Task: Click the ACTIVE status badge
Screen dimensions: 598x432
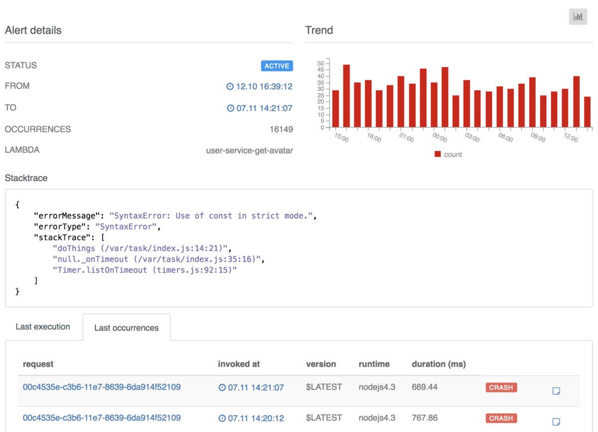Action: click(277, 66)
